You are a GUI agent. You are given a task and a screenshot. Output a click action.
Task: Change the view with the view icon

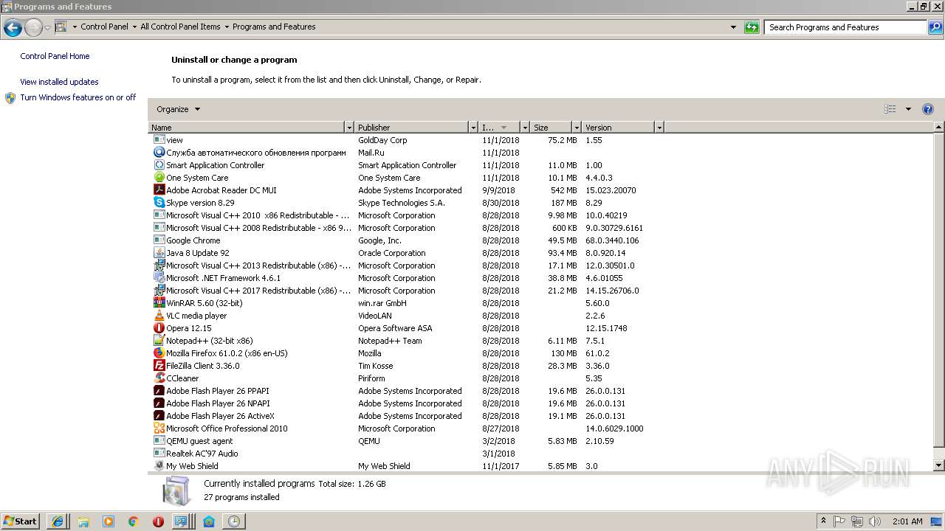890,109
